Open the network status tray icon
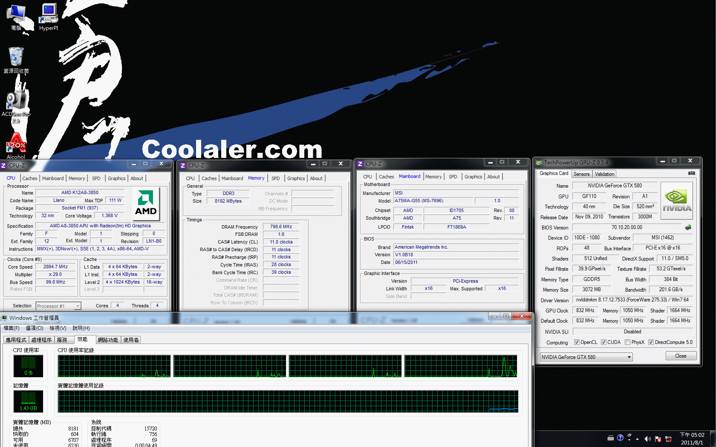The height and width of the screenshot is (447, 716). point(668,438)
